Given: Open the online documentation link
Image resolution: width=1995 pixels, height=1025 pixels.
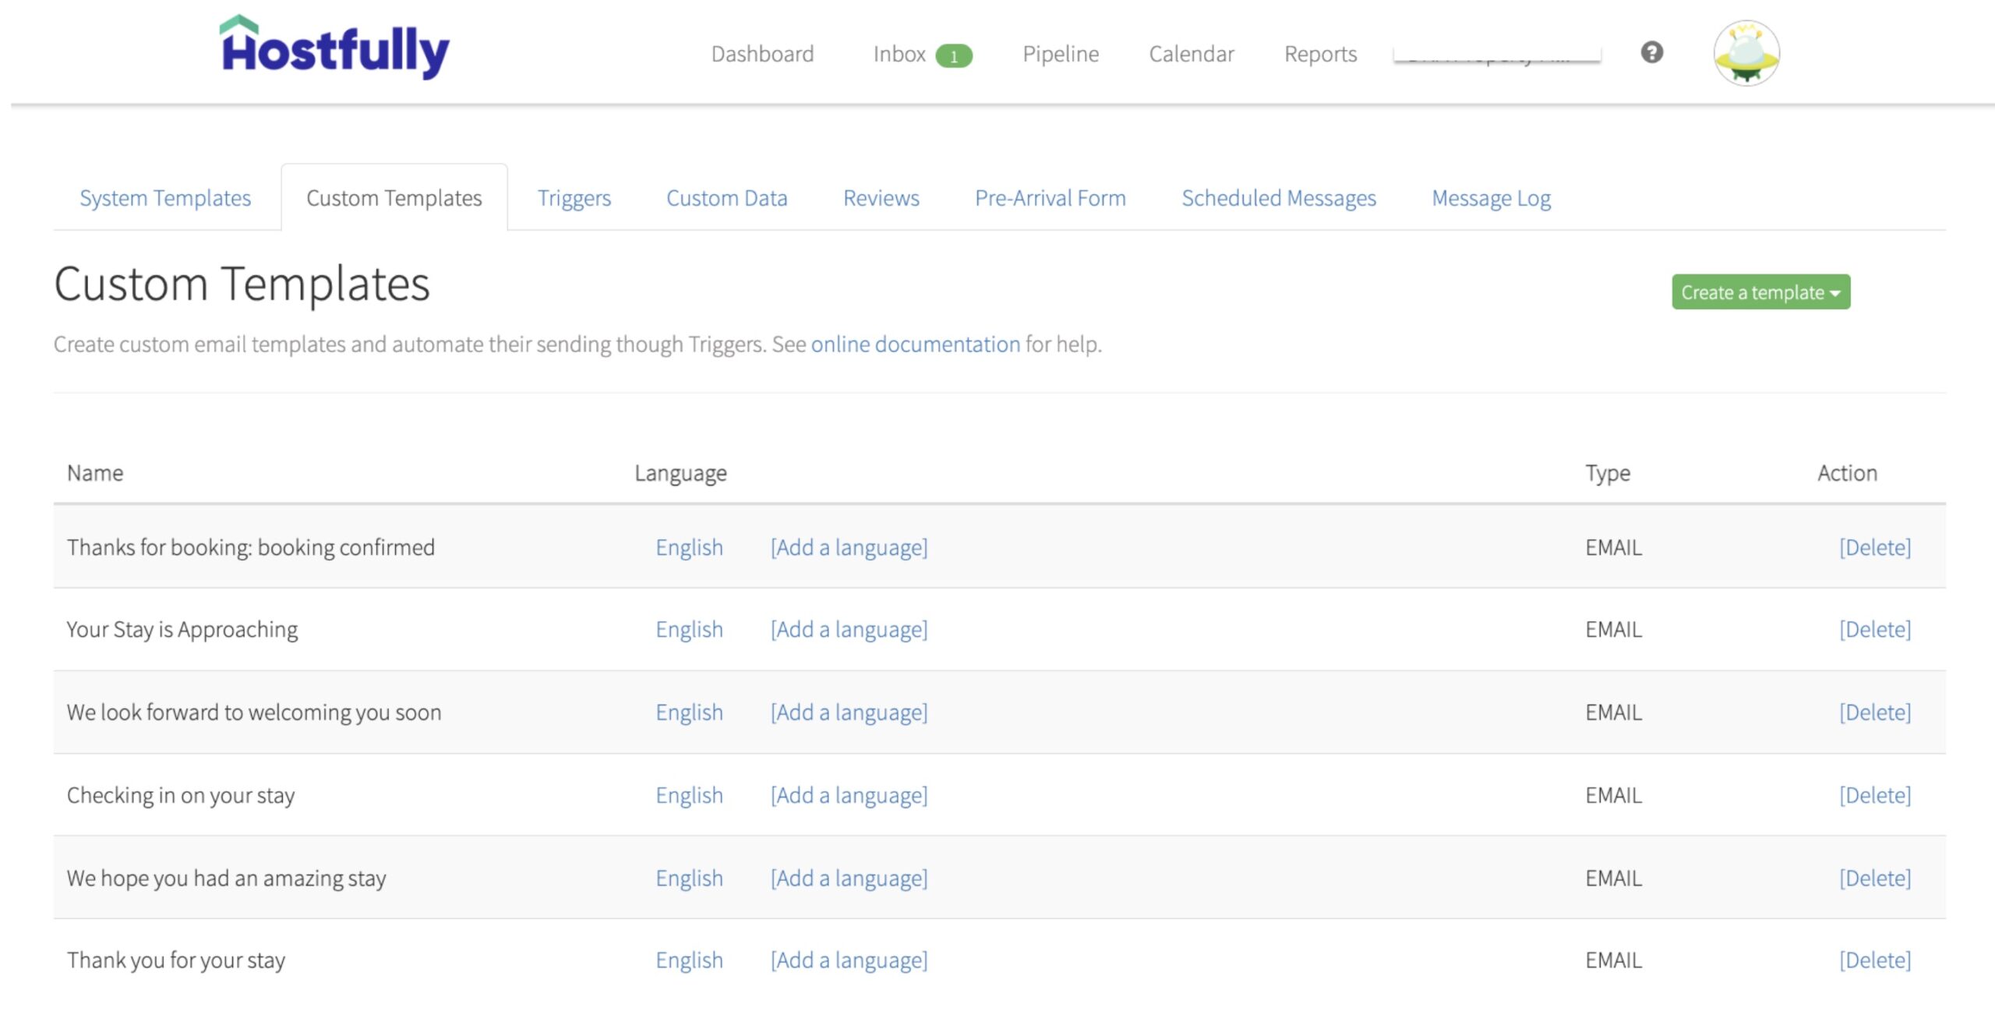Looking at the screenshot, I should click(x=913, y=343).
